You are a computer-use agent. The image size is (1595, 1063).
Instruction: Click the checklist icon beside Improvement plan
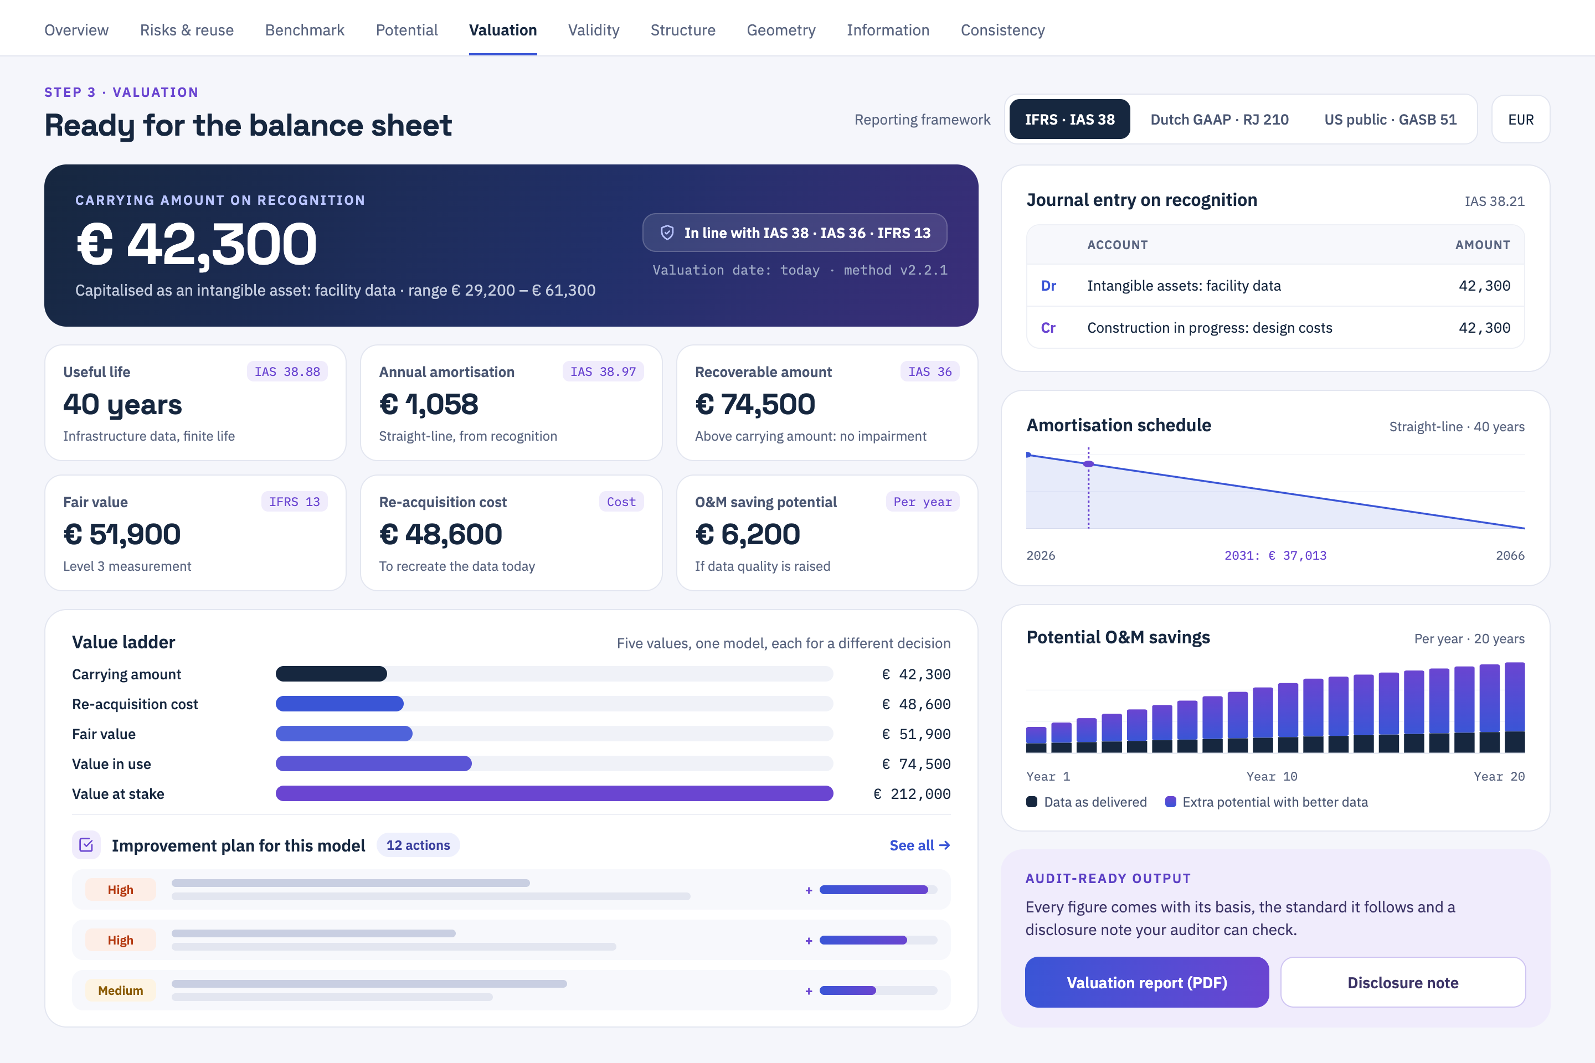(86, 845)
